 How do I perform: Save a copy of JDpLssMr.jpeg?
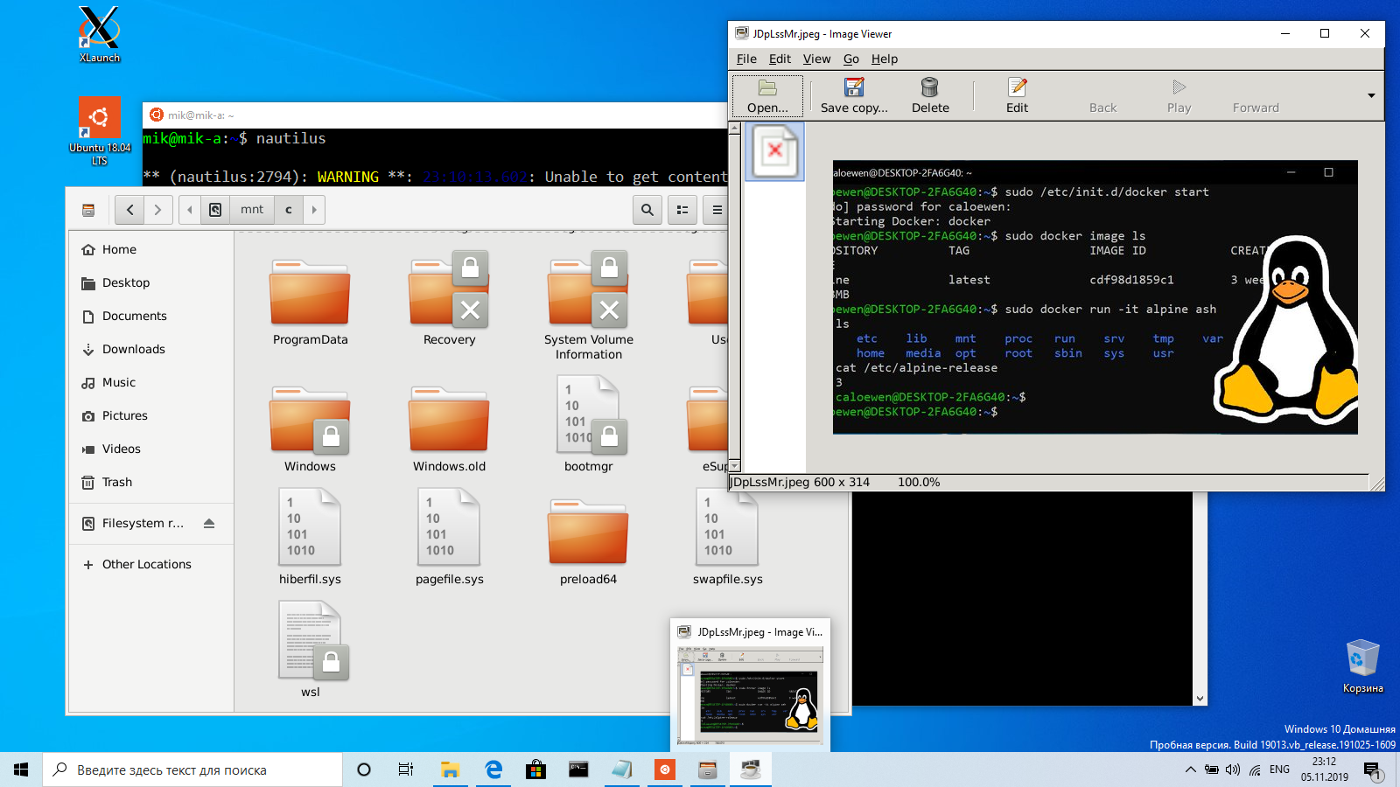point(853,94)
